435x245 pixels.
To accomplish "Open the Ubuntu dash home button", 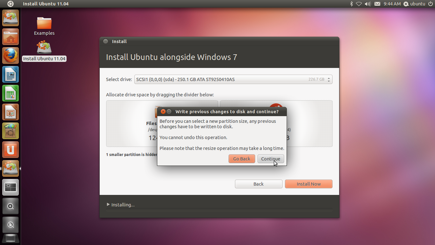I will click(11, 4).
